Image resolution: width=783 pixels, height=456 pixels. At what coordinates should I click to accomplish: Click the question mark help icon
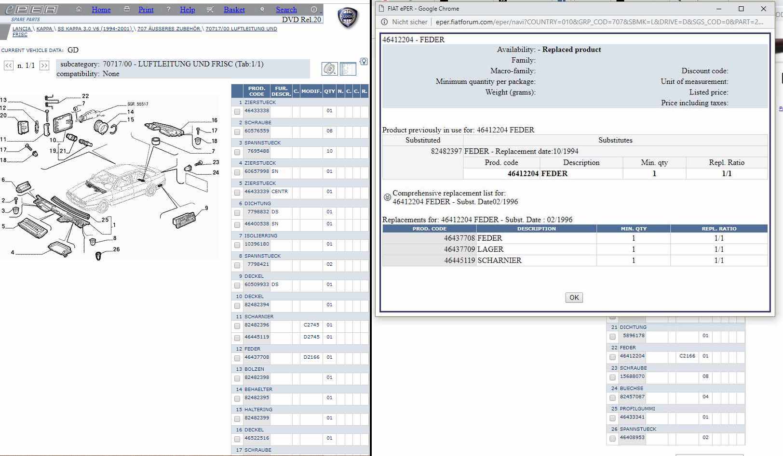168,9
